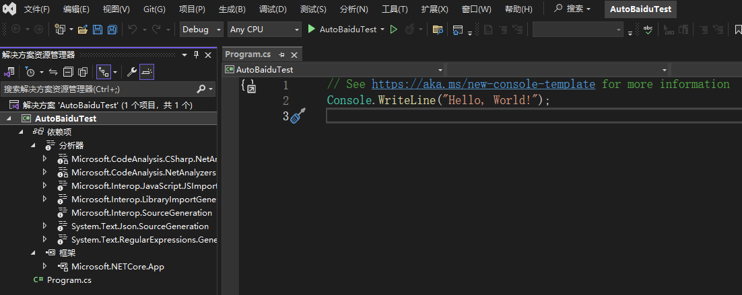Click the Switch Views icon in Solution Explorer
Screen dimensions: 742x295
coord(9,72)
